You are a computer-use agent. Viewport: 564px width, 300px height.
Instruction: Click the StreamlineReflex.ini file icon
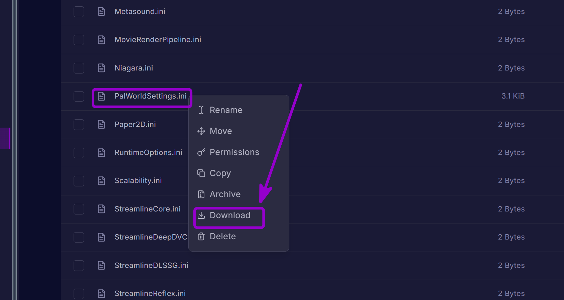(x=101, y=294)
